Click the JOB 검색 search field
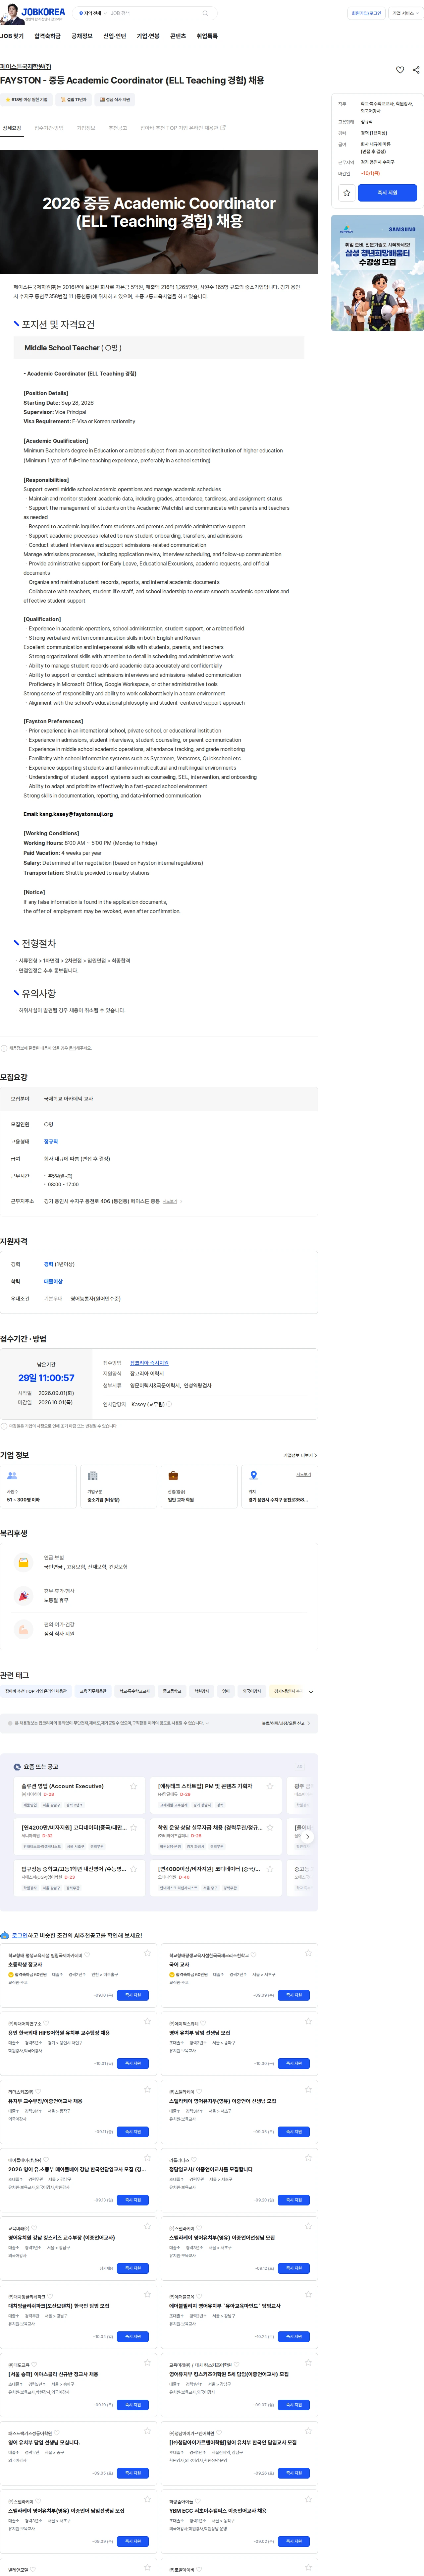This screenshot has height=2576, width=424. (155, 13)
